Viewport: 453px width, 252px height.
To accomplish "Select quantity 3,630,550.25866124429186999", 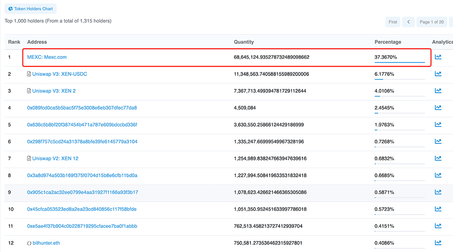I will pos(269,125).
